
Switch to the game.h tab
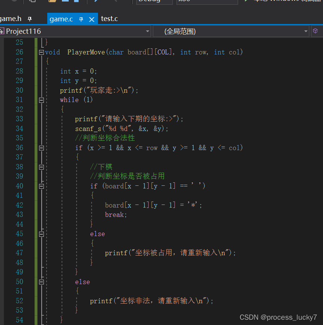(x=11, y=19)
